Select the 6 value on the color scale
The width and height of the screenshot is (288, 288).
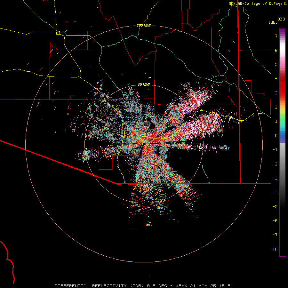pos(276,50)
